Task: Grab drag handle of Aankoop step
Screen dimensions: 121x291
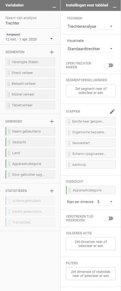Action: point(69,165)
